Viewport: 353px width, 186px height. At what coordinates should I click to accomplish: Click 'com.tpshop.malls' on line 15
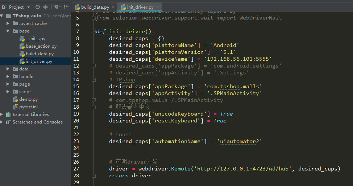pyautogui.click(x=233, y=86)
